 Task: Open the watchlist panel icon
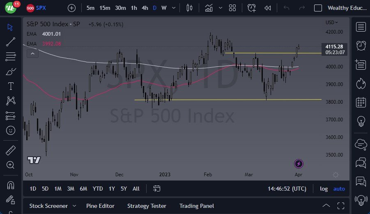click(x=361, y=27)
